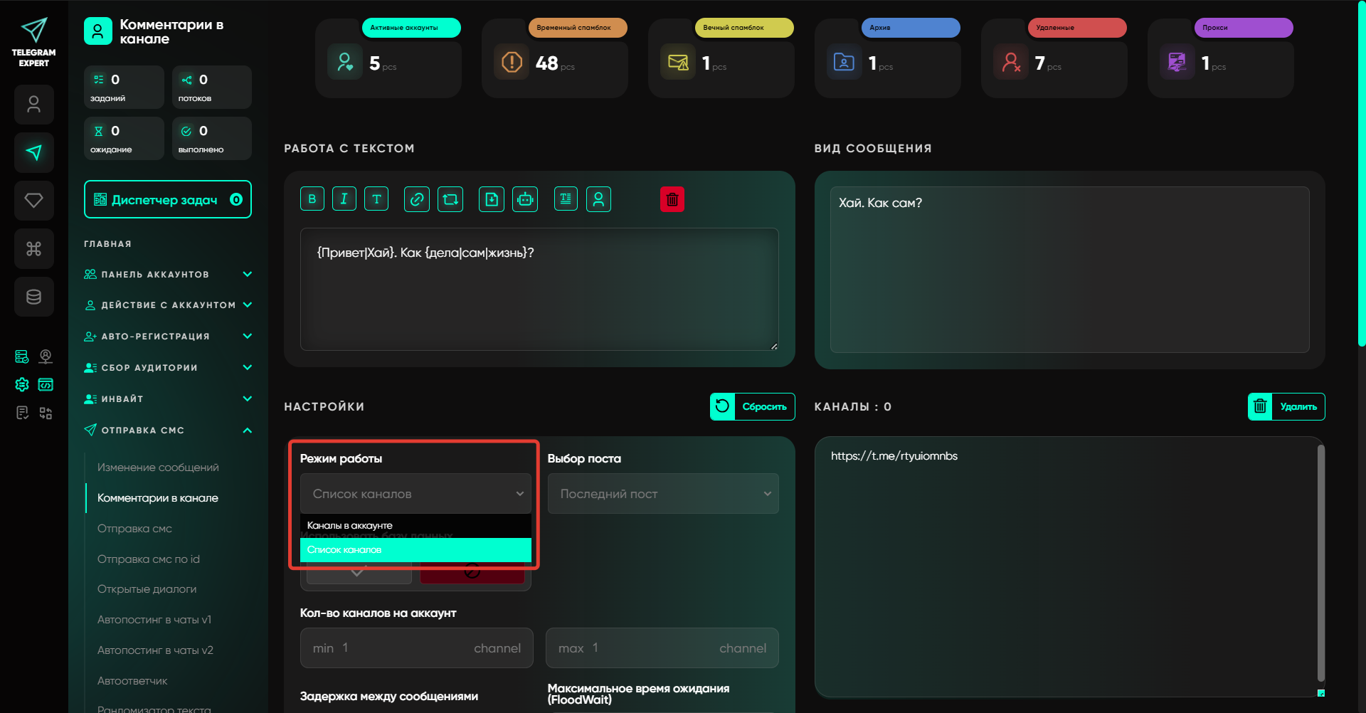Click the file download icon in toolbar
1366x713 pixels.
(x=492, y=199)
